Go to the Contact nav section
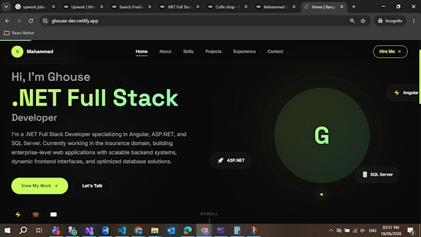 pos(276,51)
